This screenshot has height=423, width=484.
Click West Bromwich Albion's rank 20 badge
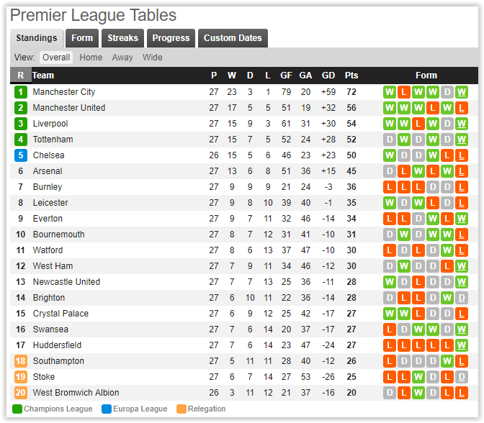21,393
